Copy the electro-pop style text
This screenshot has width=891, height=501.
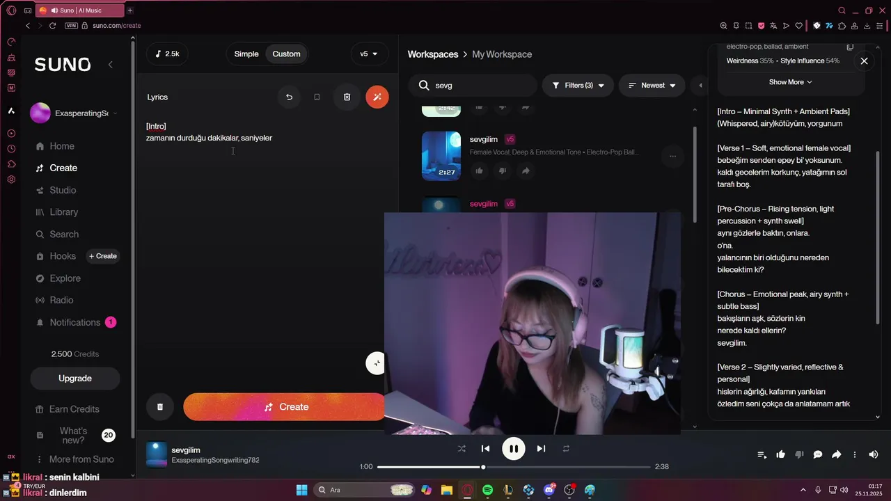coord(850,47)
